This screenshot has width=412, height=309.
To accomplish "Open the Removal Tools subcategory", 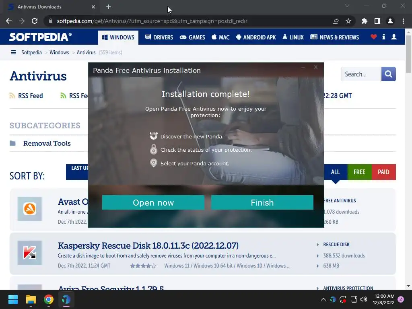I will click(x=47, y=143).
